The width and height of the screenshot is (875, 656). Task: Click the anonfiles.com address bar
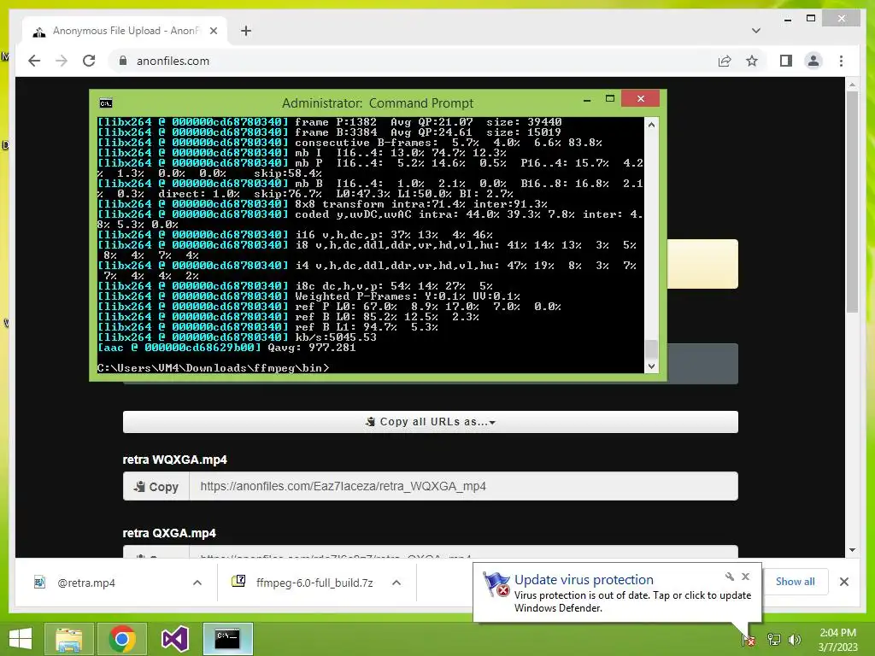(413, 61)
